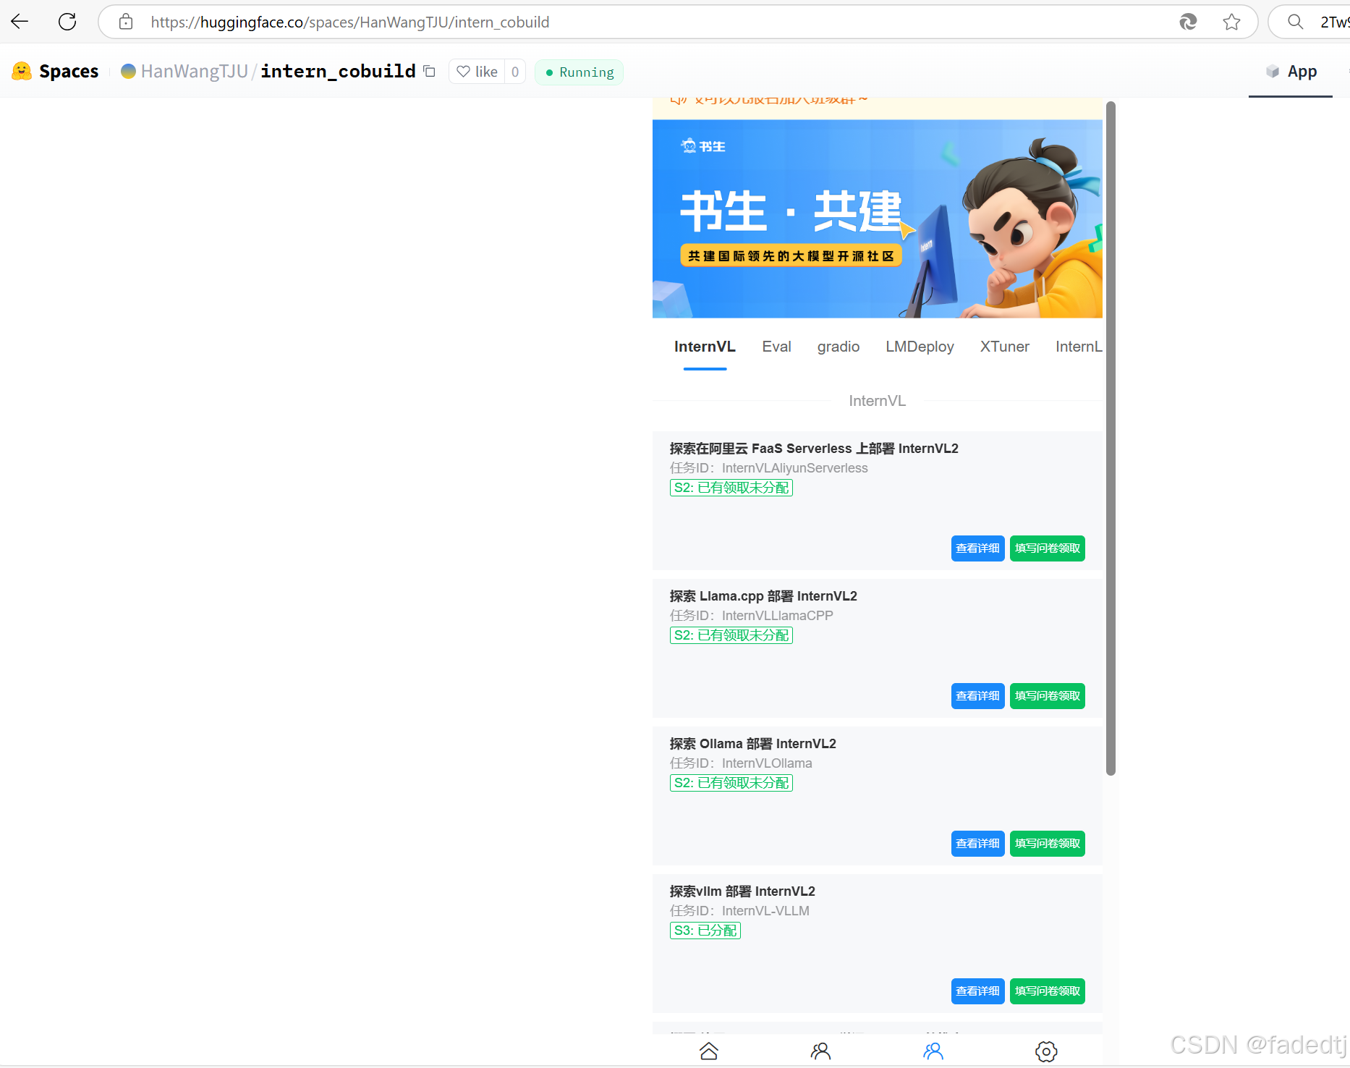Screen dimensions: 1350x1068
Task: Switch to the Eval tab
Action: pos(776,347)
